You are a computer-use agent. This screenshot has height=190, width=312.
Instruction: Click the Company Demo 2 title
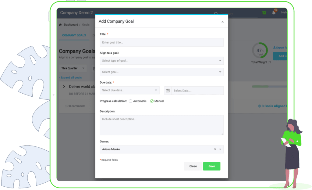[x=76, y=13]
